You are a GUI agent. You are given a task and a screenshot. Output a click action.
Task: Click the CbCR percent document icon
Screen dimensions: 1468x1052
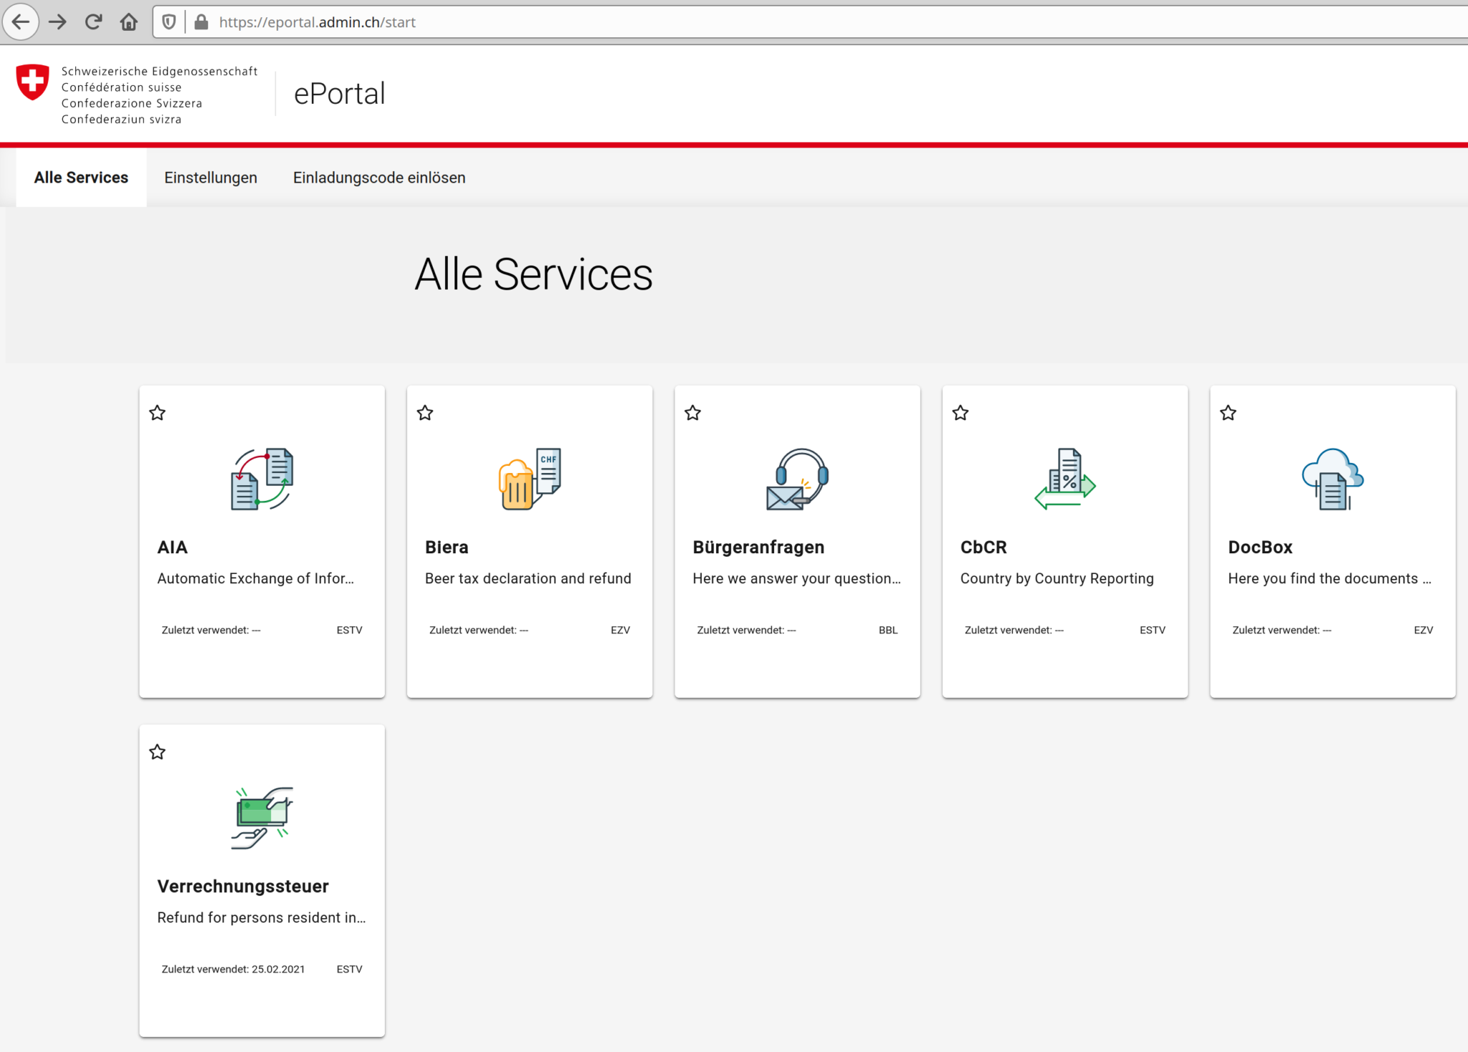click(1065, 479)
